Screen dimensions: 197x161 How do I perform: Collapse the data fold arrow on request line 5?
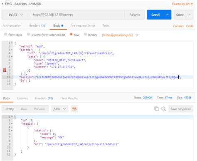pos(12,57)
